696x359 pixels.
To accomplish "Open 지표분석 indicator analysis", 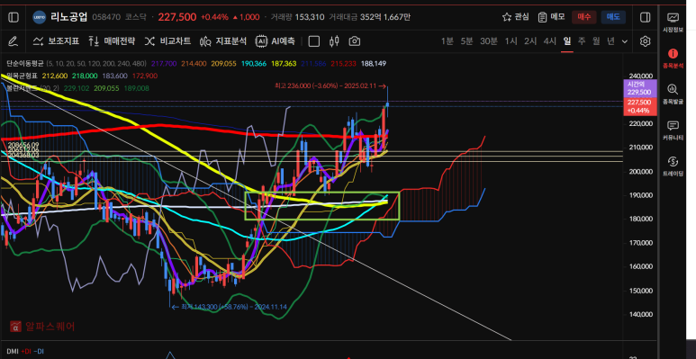I will click(x=223, y=41).
